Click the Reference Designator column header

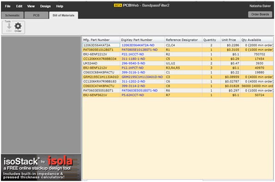point(183,40)
